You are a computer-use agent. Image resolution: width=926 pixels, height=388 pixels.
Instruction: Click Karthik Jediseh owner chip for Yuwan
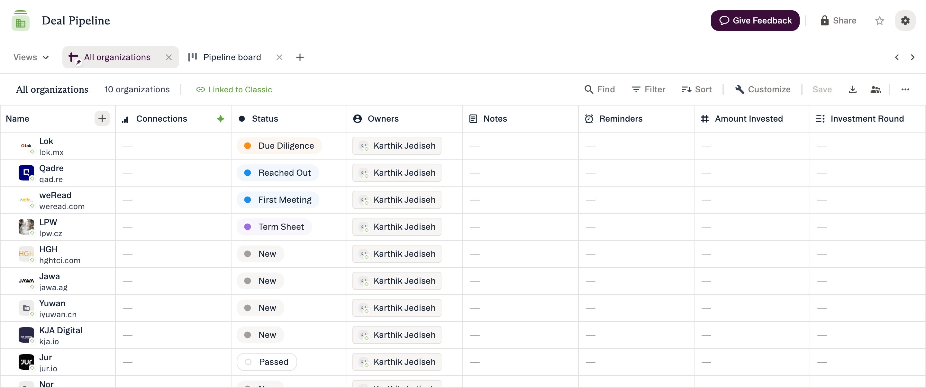click(x=397, y=308)
